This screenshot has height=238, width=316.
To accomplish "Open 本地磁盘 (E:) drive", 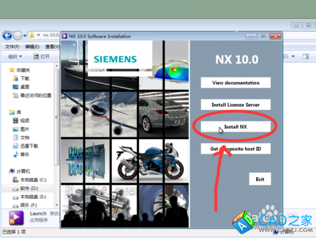I will [x=30, y=197].
